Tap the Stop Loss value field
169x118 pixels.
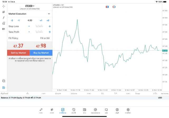click(39, 26)
